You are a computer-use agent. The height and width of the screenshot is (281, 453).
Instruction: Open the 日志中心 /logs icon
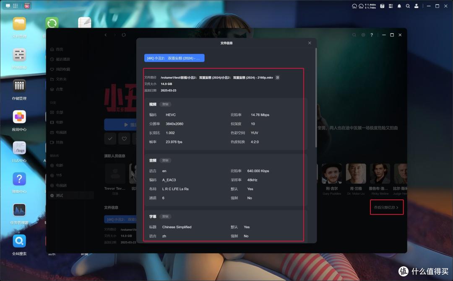pyautogui.click(x=19, y=148)
